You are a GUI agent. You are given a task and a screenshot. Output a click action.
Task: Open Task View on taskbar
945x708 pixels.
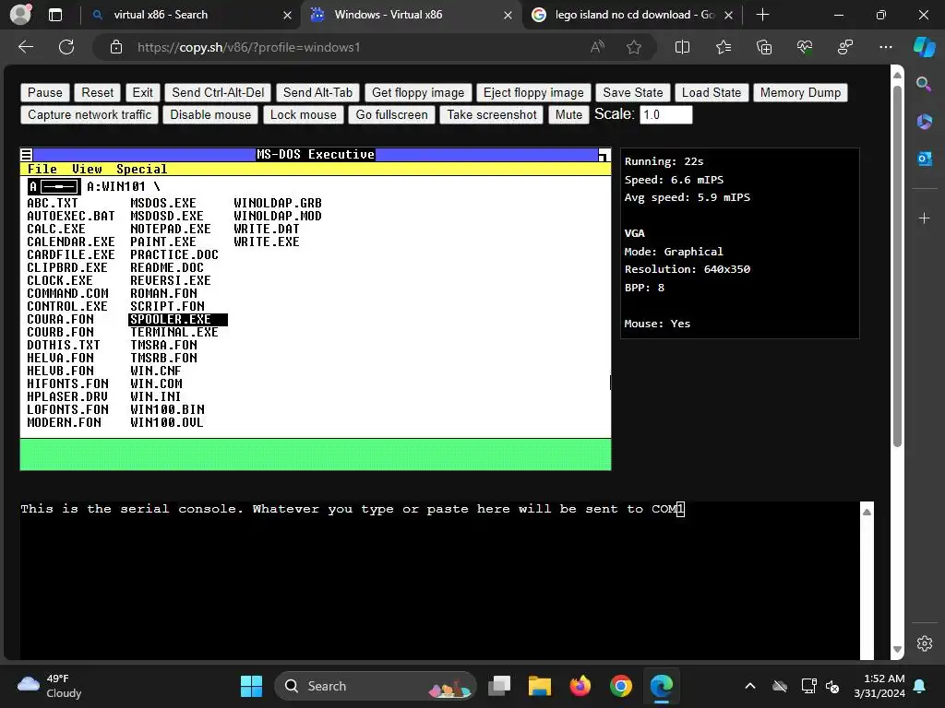tap(499, 686)
